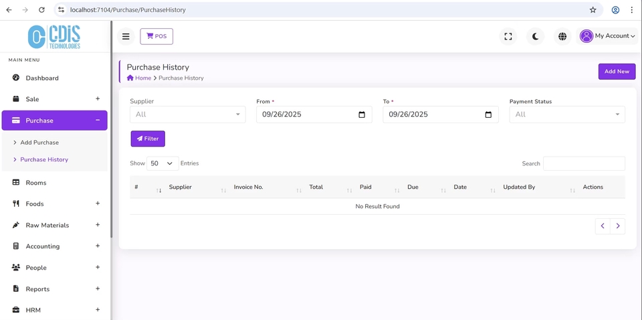Open the My Account menu
Screen dimensions: 642x320
607,36
